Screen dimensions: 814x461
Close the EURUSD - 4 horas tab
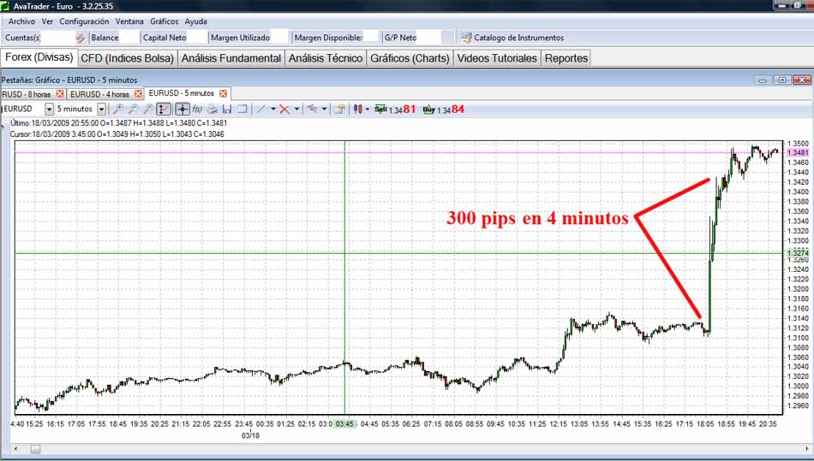139,93
